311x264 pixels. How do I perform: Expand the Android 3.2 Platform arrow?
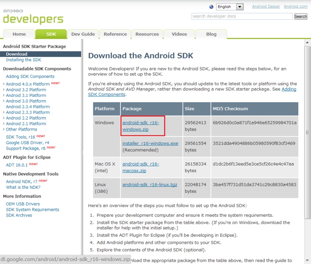[4, 90]
